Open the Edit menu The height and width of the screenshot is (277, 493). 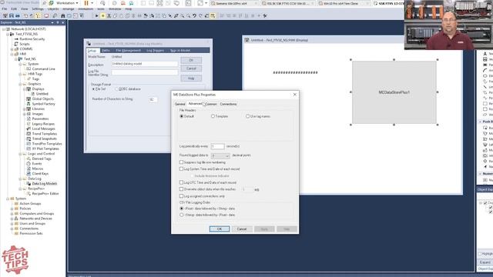(14, 8)
